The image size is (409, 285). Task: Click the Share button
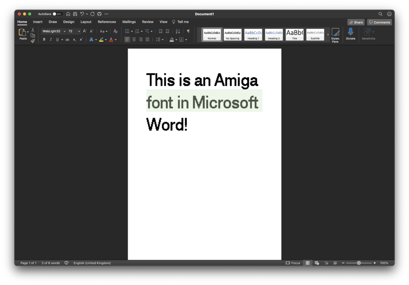pos(355,22)
